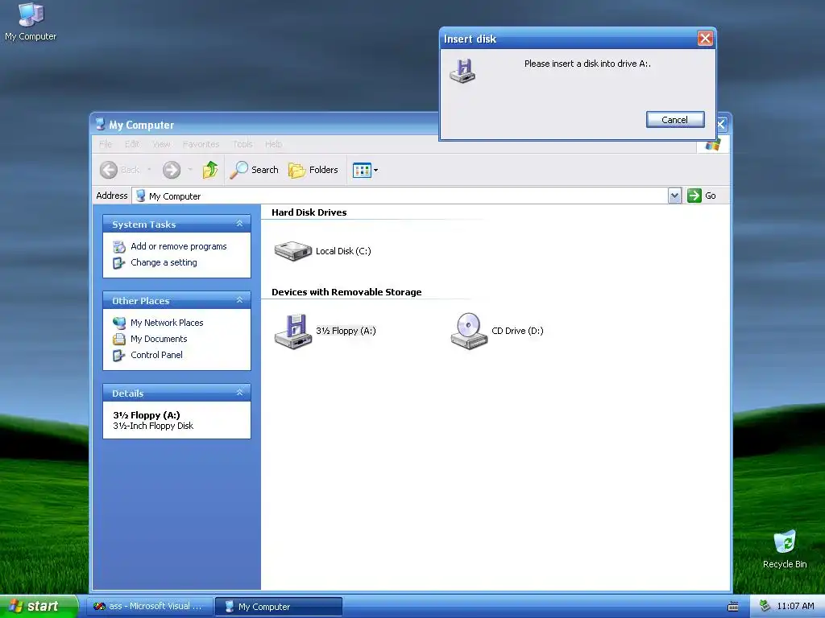
Task: Click the 11:07 AM taskbar clock
Action: pos(795,606)
